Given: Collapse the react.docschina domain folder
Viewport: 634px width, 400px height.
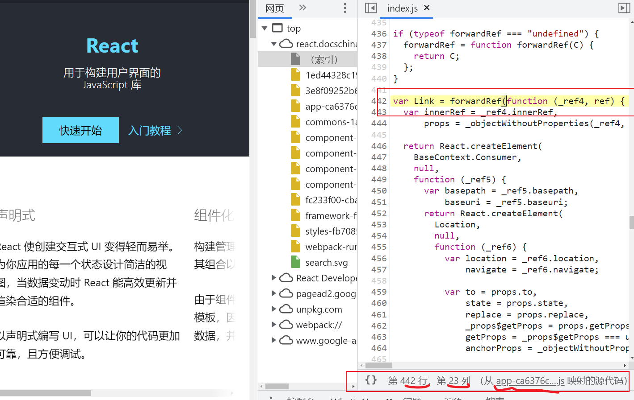Looking at the screenshot, I should click(x=274, y=44).
